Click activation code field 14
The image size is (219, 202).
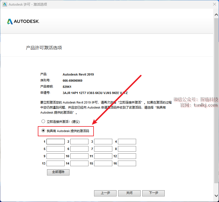79,163
